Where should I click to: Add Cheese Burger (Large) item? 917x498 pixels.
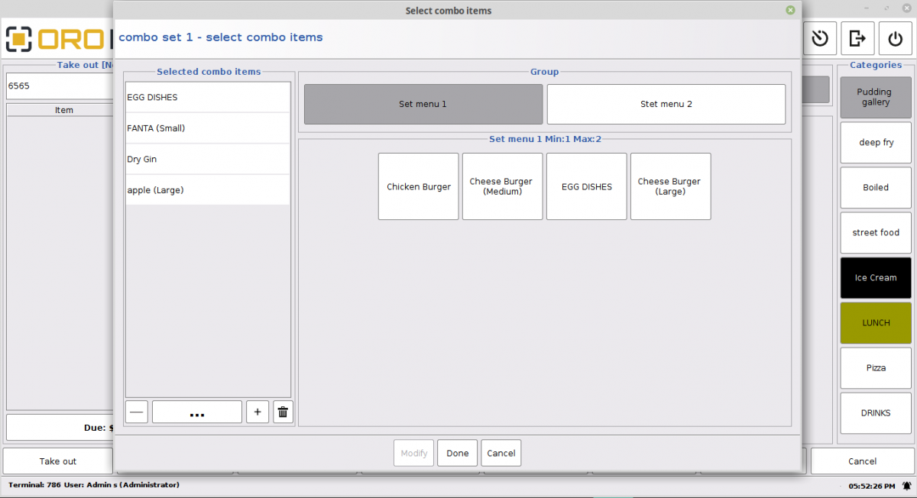point(671,186)
